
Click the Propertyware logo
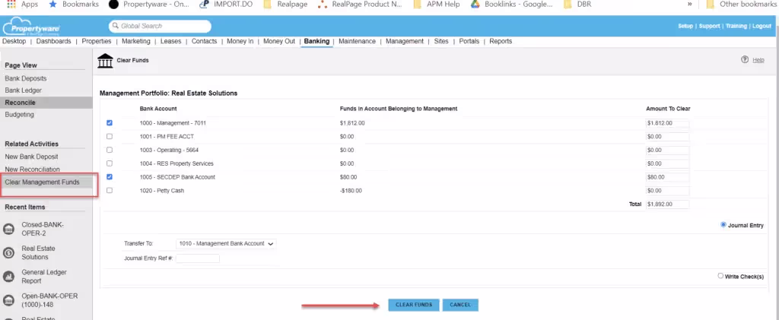tap(30, 27)
